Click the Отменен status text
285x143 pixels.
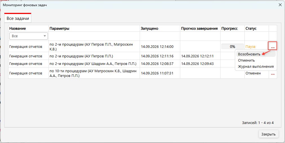click(253, 73)
